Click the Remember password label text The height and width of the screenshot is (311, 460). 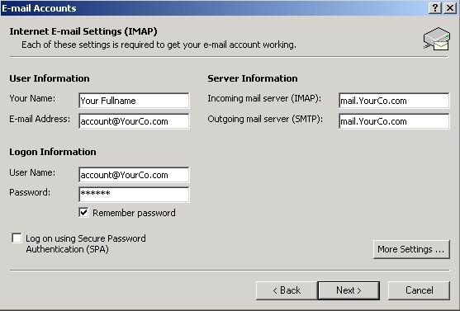tap(134, 213)
